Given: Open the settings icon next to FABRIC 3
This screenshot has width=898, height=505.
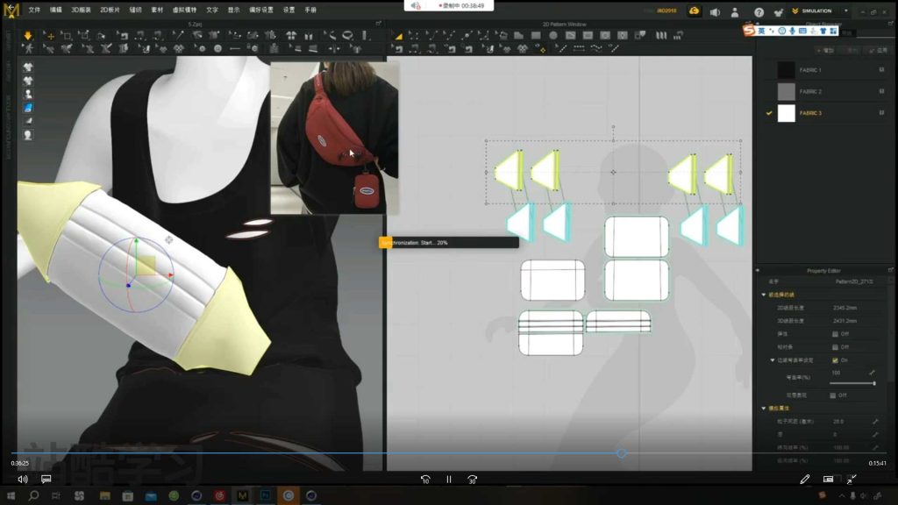Looking at the screenshot, I should pyautogui.click(x=880, y=112).
